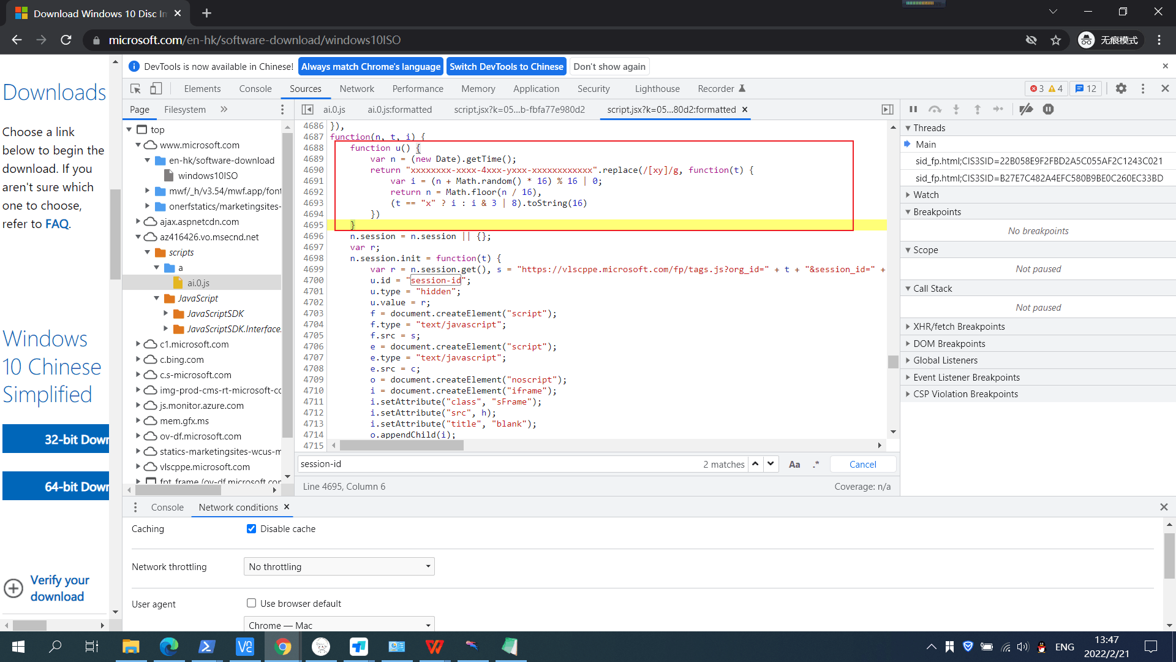
Task: Hide the navigator sidebar
Action: click(x=307, y=110)
